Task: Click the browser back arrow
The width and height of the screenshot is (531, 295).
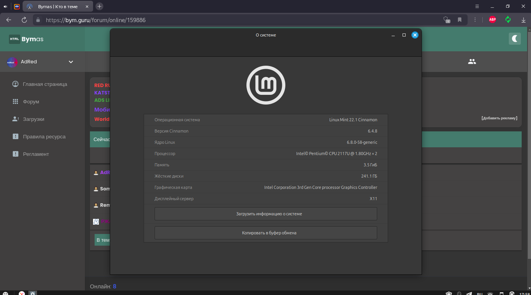Action: (x=9, y=20)
